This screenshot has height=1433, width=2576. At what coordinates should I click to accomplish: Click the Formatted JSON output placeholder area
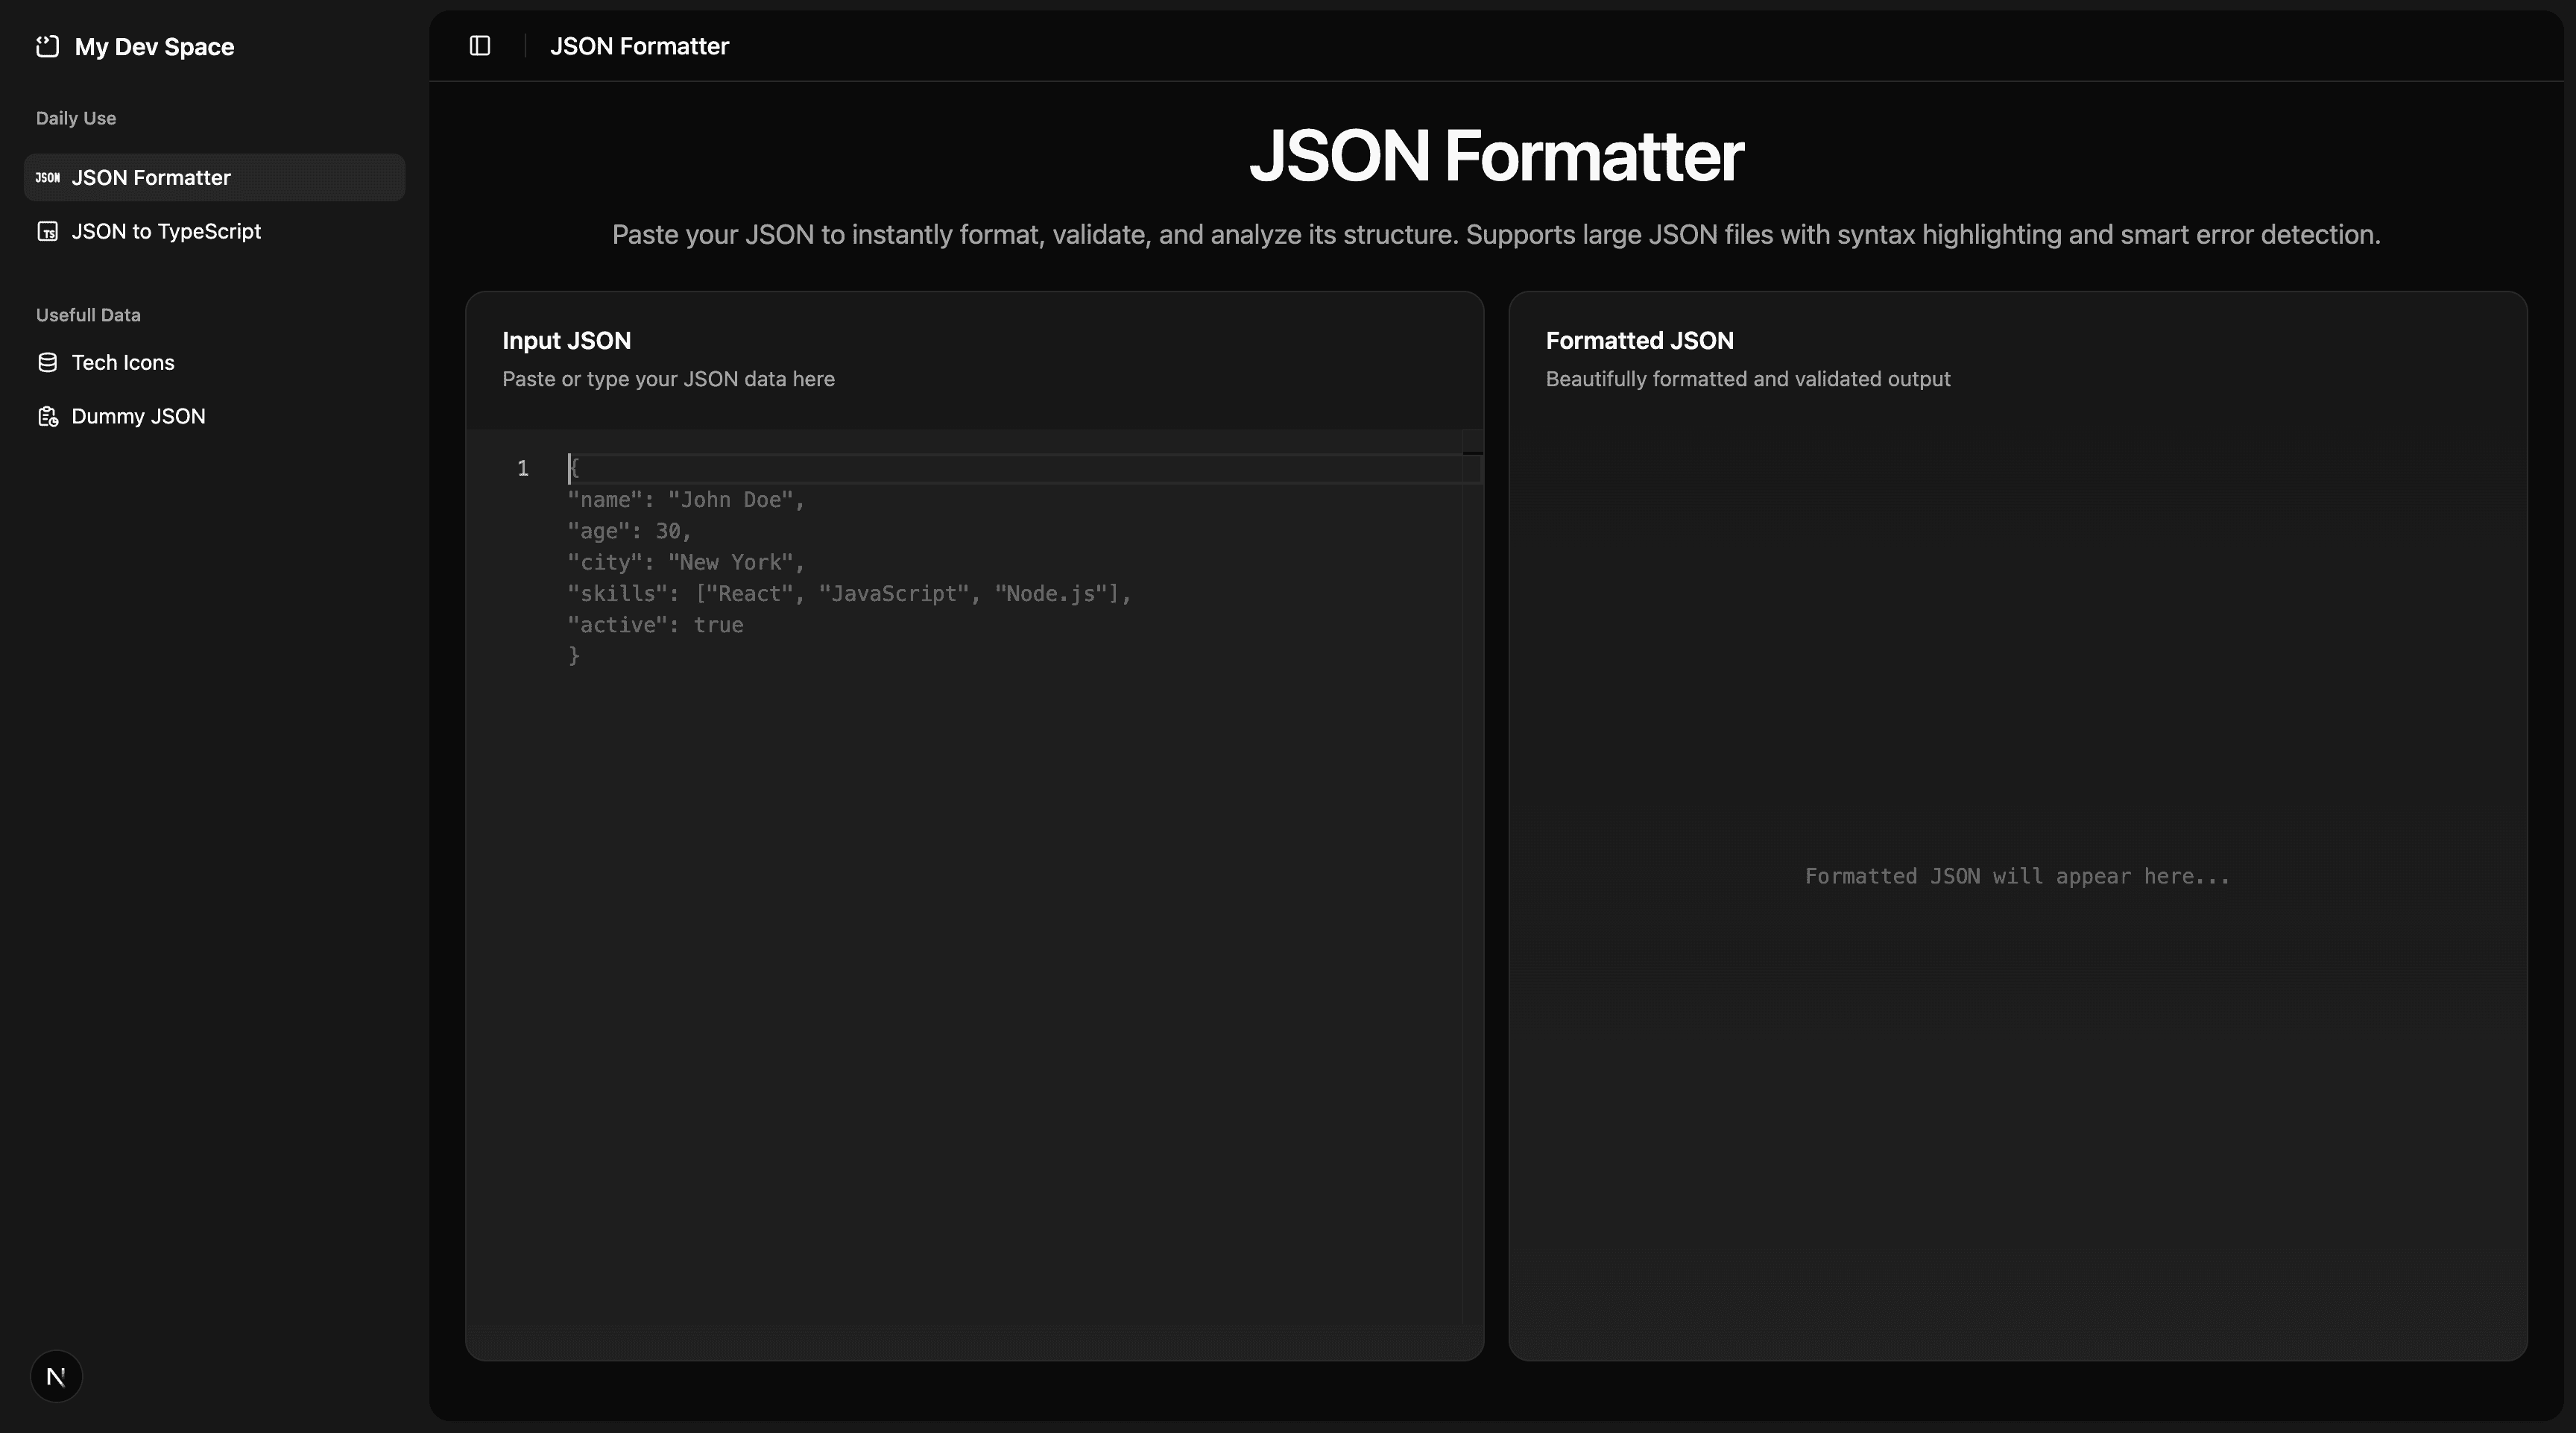pyautogui.click(x=2017, y=877)
